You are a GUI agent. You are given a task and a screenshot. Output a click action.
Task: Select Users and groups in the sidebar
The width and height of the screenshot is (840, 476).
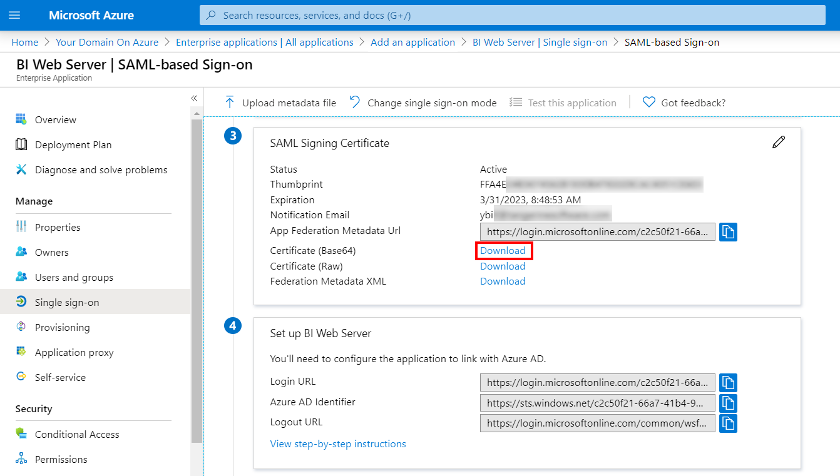point(73,277)
